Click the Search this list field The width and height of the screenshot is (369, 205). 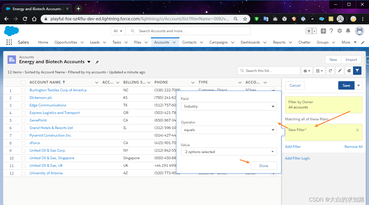click(x=269, y=70)
